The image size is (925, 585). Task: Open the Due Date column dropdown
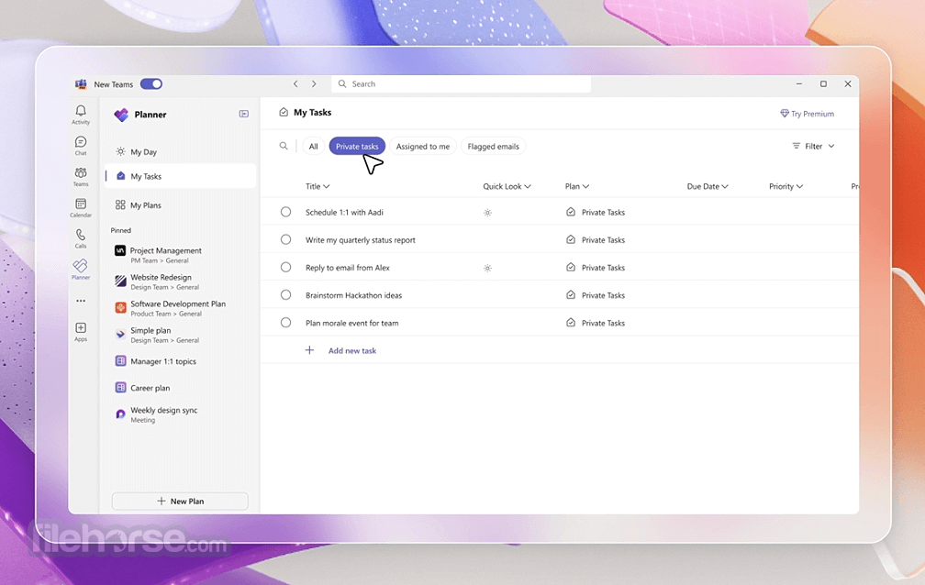pyautogui.click(x=708, y=186)
